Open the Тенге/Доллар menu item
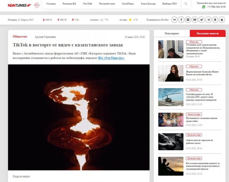Image resolution: width=229 pixels, height=182 pixels. tap(148, 4)
